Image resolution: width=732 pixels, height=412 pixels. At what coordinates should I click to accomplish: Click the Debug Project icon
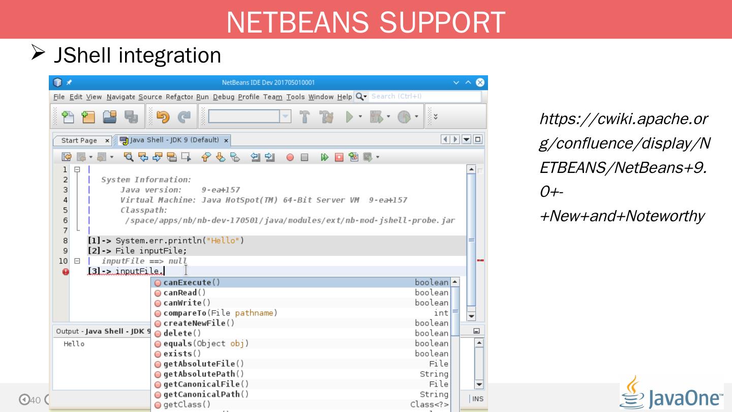pyautogui.click(x=377, y=116)
